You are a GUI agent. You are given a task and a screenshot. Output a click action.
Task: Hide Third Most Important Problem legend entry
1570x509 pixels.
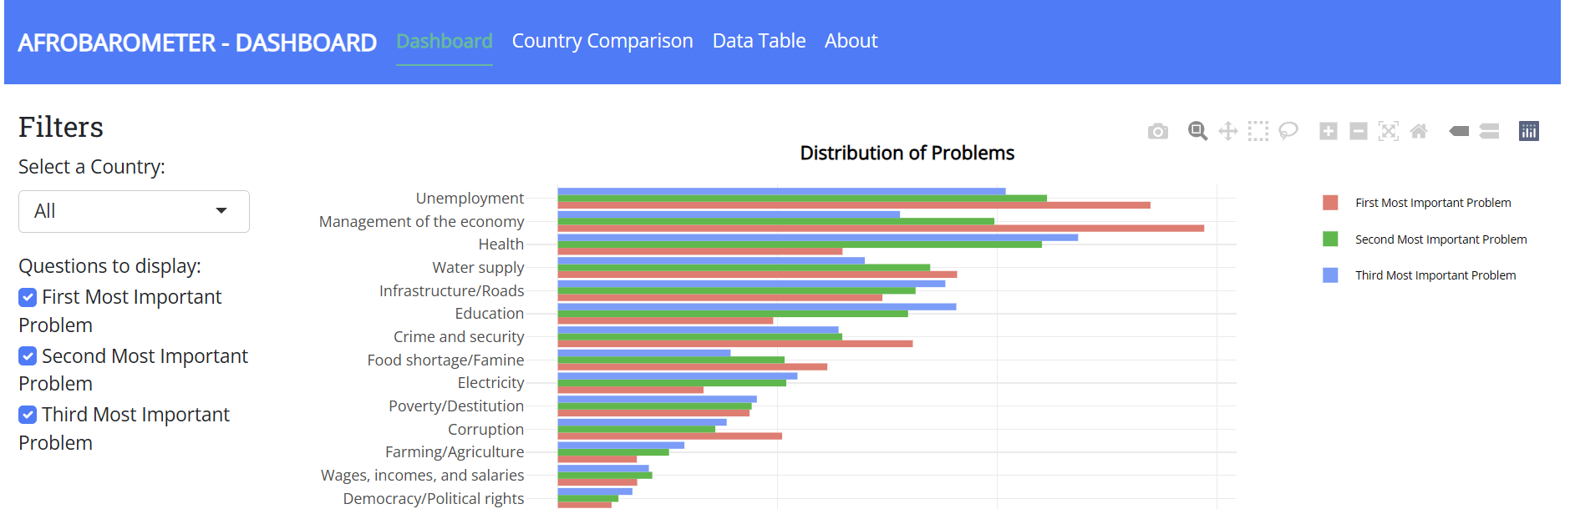click(1435, 275)
